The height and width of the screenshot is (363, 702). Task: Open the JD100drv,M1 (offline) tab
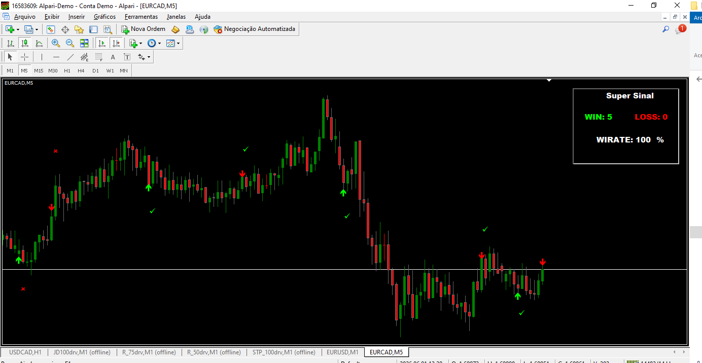pyautogui.click(x=82, y=352)
